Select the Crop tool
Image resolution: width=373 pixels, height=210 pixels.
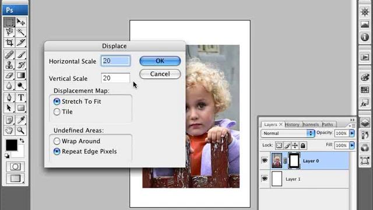pyautogui.click(x=9, y=43)
